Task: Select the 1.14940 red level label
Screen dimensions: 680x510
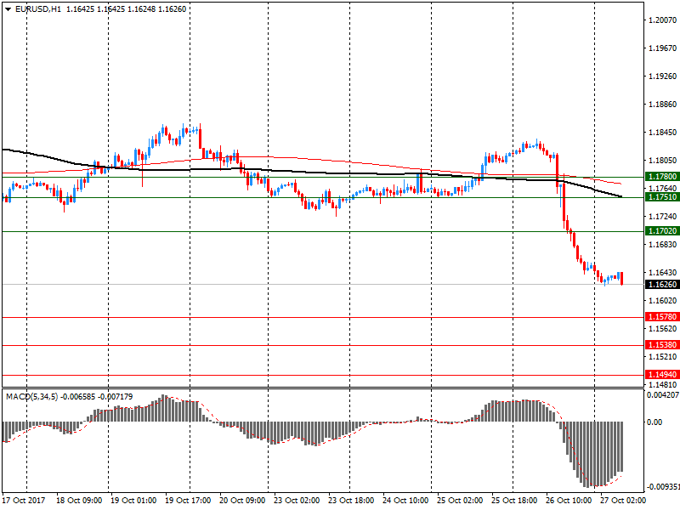Action: point(662,375)
